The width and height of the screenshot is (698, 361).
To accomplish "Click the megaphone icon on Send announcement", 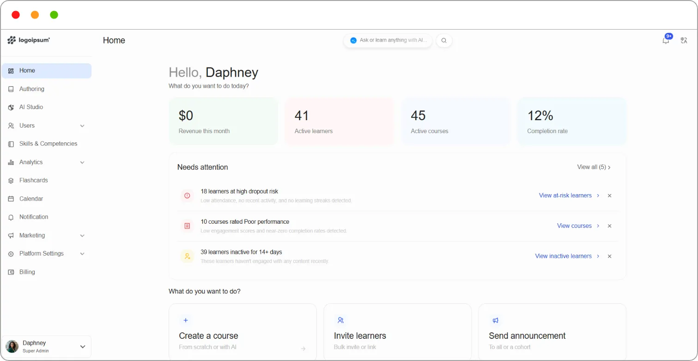I will click(x=495, y=320).
